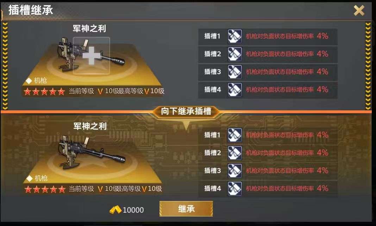Click the five-star rating of upper weapon
376x226 pixels.
coord(44,91)
